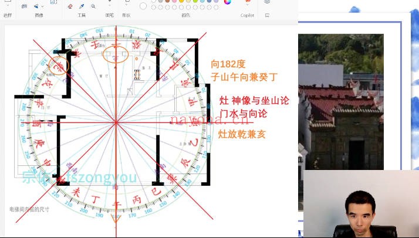Pick the brown color swatch
This screenshot has height=238, width=419.
coord(167,1)
